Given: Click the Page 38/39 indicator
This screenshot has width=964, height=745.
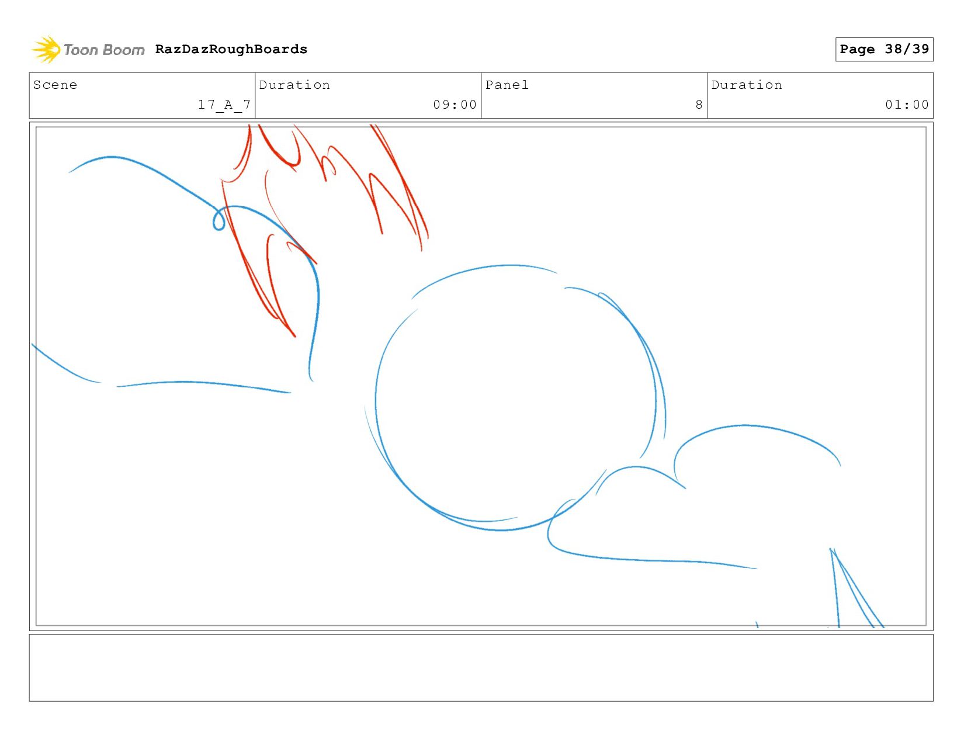Looking at the screenshot, I should pyautogui.click(x=884, y=49).
